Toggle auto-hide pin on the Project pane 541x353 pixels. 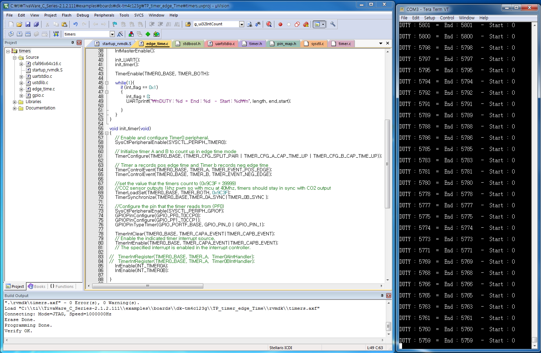(x=73, y=43)
